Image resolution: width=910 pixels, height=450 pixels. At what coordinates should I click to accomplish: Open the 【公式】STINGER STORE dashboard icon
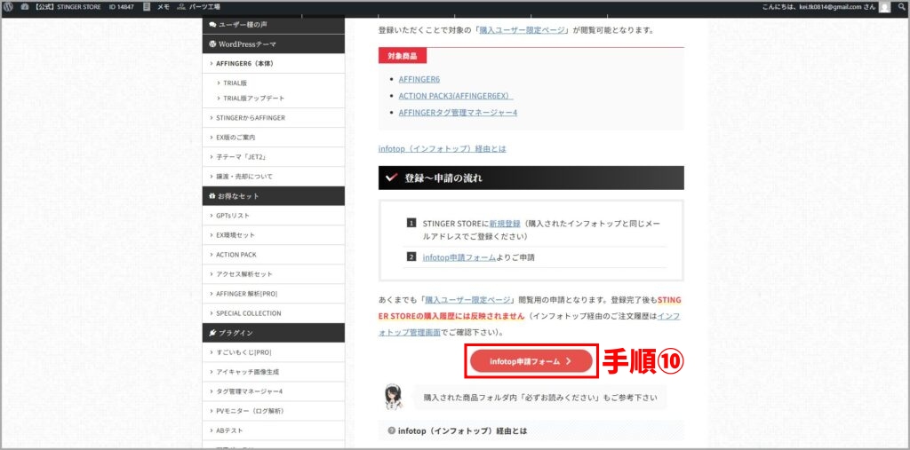pyautogui.click(x=25, y=7)
